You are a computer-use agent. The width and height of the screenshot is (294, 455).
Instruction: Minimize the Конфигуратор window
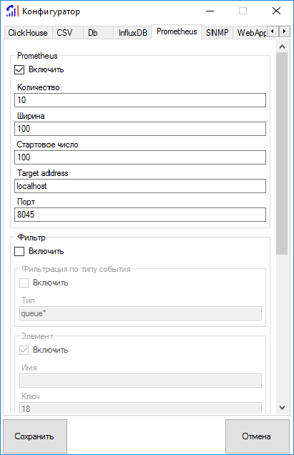pos(210,11)
